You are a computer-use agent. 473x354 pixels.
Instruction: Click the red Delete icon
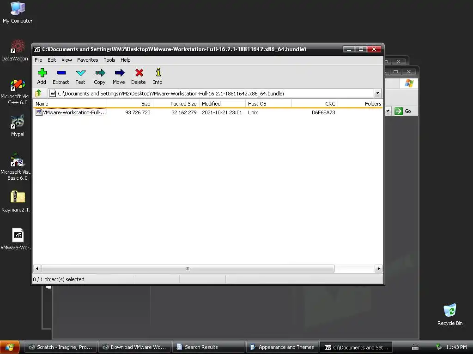point(139,73)
